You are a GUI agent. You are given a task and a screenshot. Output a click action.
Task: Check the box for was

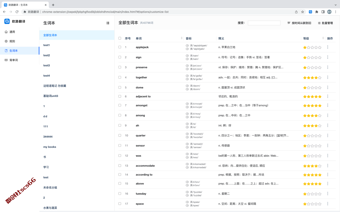120,156
